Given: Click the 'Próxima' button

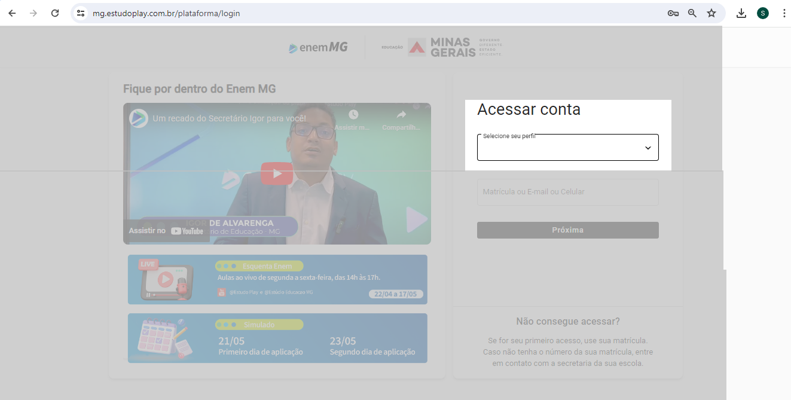Looking at the screenshot, I should point(568,230).
